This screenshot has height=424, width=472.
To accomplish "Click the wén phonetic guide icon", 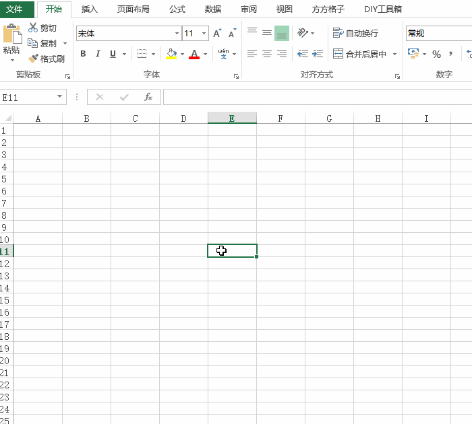I will click(x=223, y=54).
